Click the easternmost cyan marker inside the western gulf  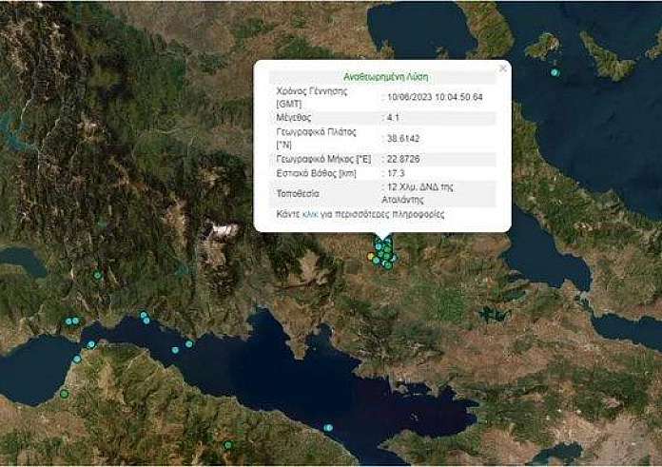[189, 343]
